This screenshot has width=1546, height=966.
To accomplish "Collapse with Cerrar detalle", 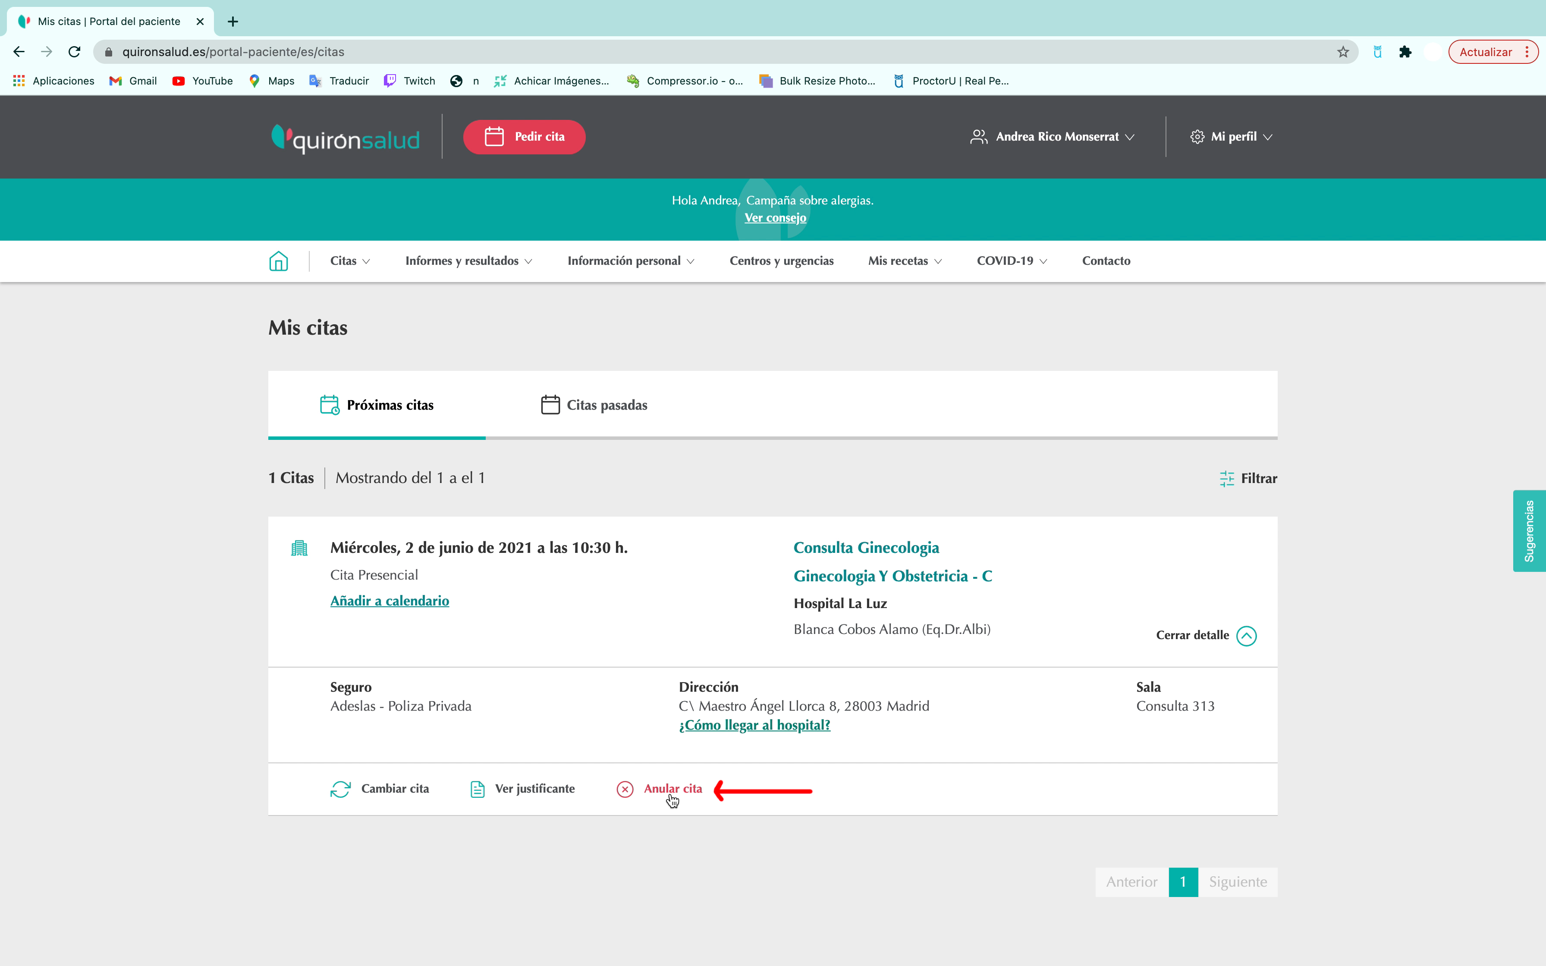I will click(x=1206, y=636).
